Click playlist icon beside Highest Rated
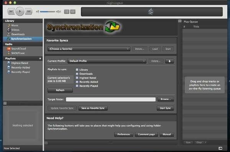Screen dimensions: 230x152 [9, 63]
